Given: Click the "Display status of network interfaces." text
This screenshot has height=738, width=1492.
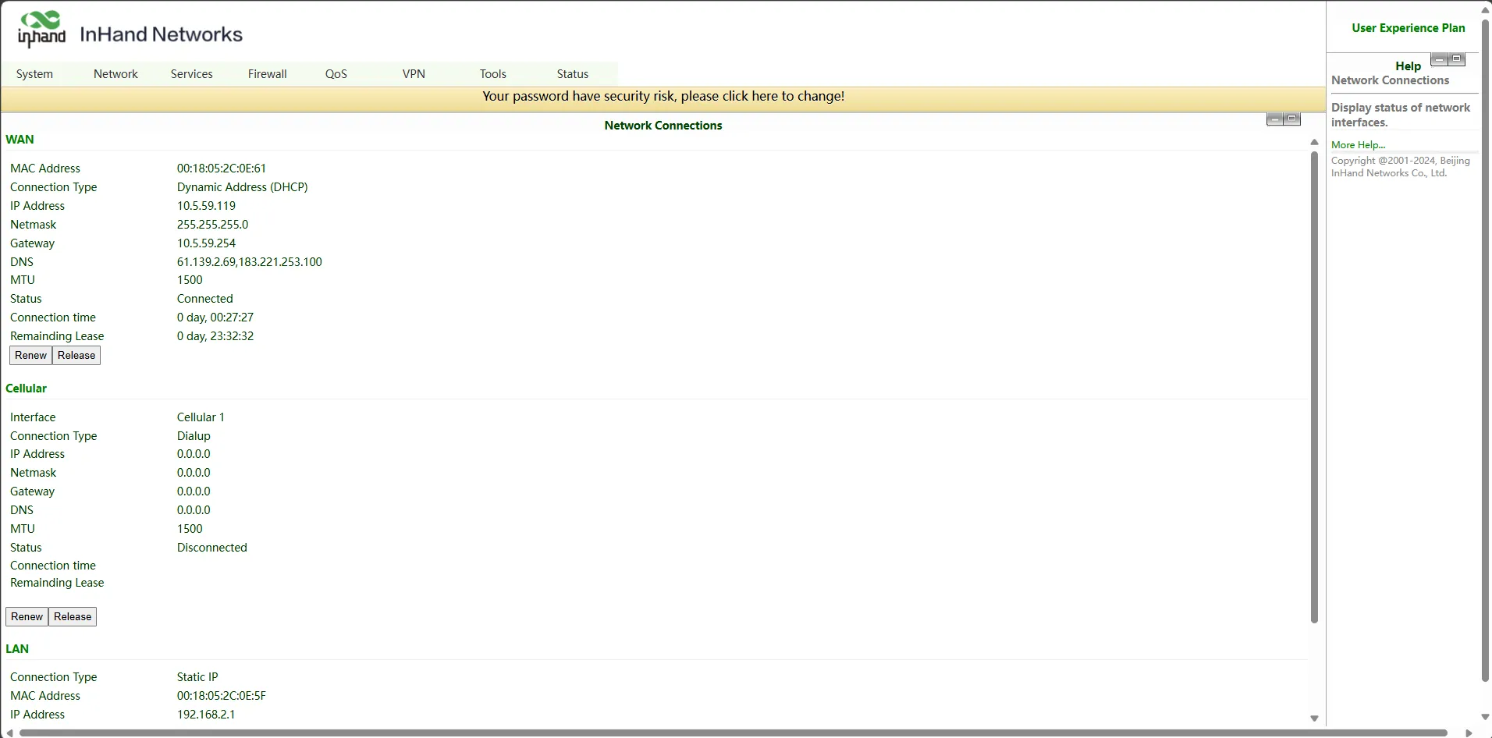Looking at the screenshot, I should (x=1401, y=115).
